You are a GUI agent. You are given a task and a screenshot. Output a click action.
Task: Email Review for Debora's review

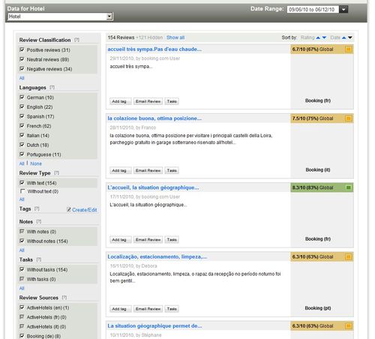pyautogui.click(x=148, y=309)
